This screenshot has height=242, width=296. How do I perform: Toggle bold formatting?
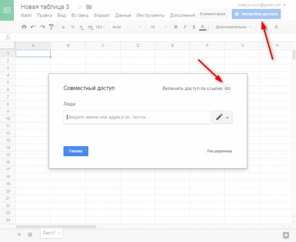(176, 27)
